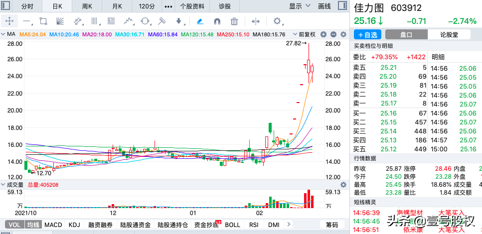Select the vertical cycle lines tool
The width and height of the screenshot is (482, 234).
(x=95, y=21)
